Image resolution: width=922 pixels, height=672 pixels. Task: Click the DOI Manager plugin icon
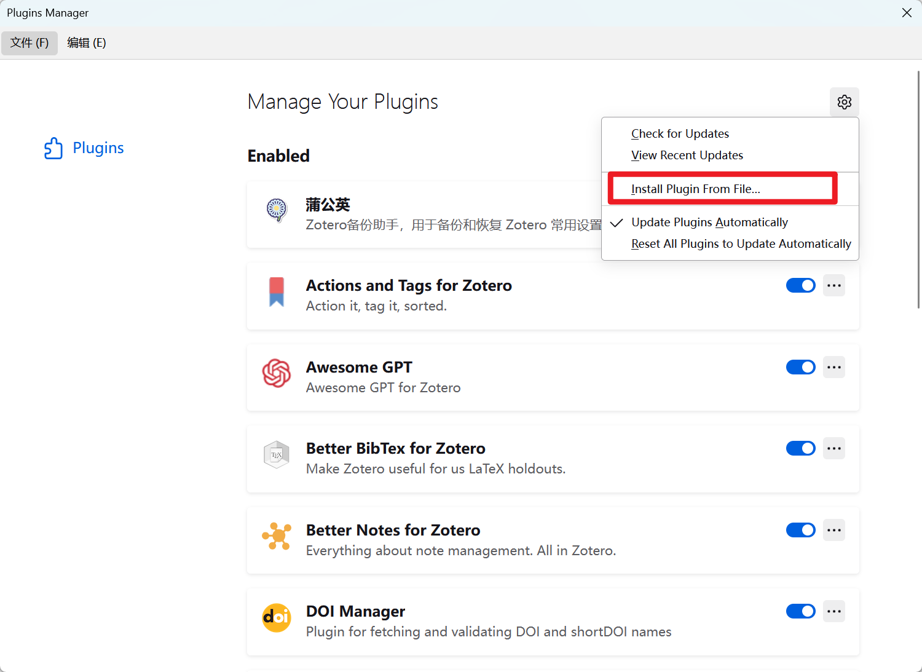pos(277,617)
